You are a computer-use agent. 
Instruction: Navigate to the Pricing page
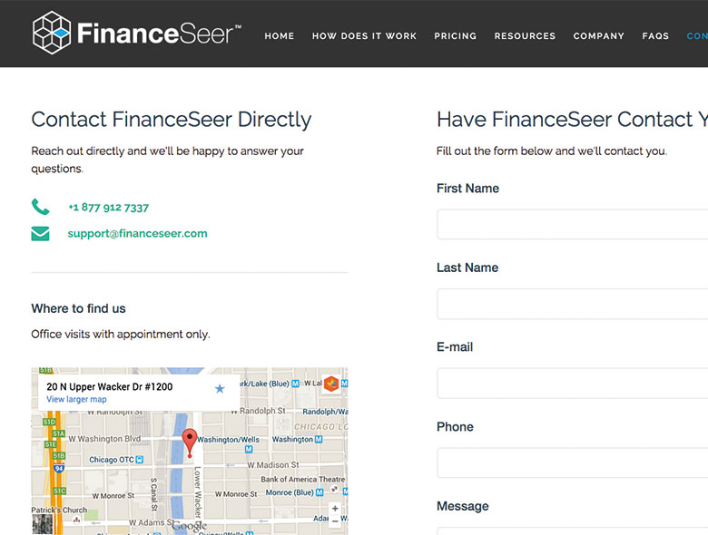[456, 36]
